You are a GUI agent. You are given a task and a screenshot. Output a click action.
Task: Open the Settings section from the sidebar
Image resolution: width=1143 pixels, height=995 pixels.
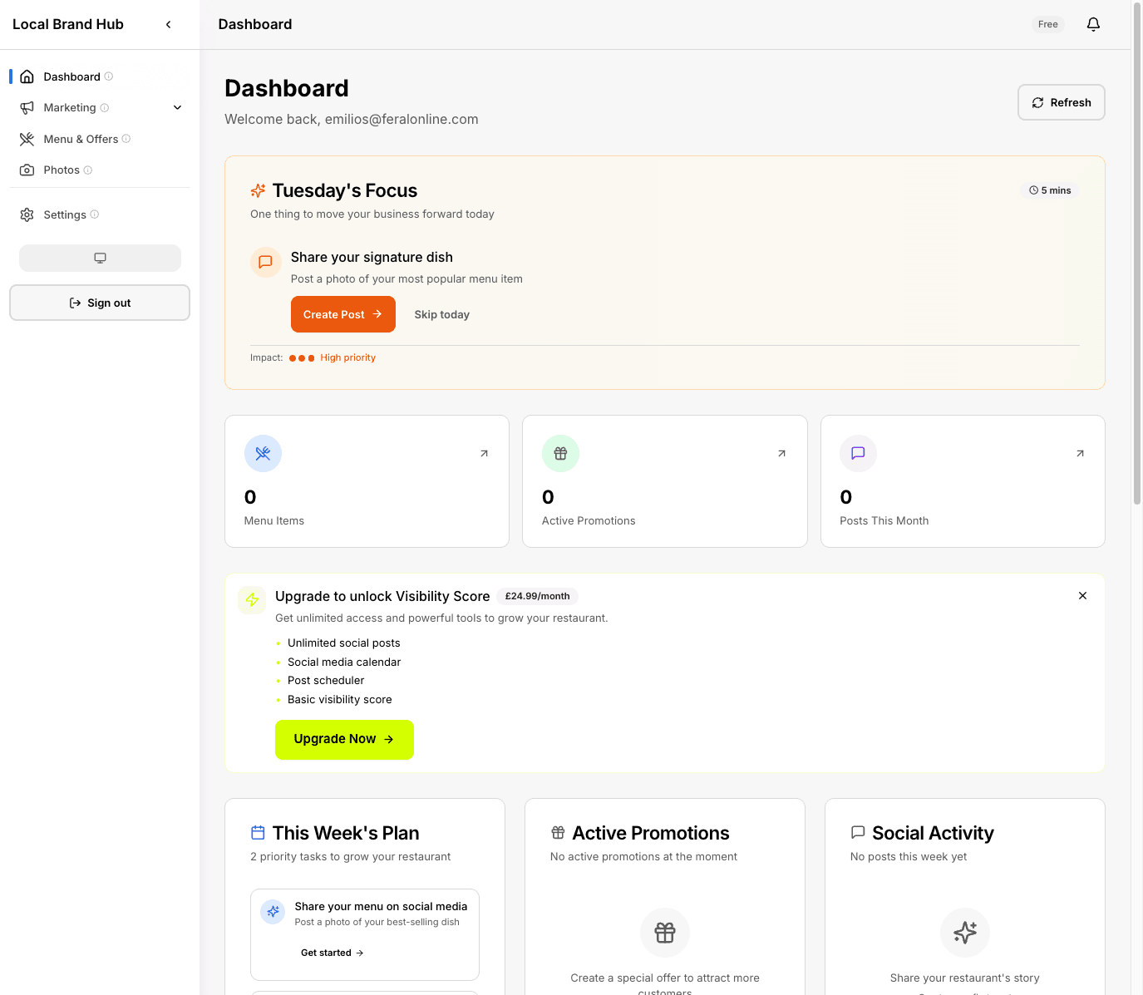coord(65,214)
